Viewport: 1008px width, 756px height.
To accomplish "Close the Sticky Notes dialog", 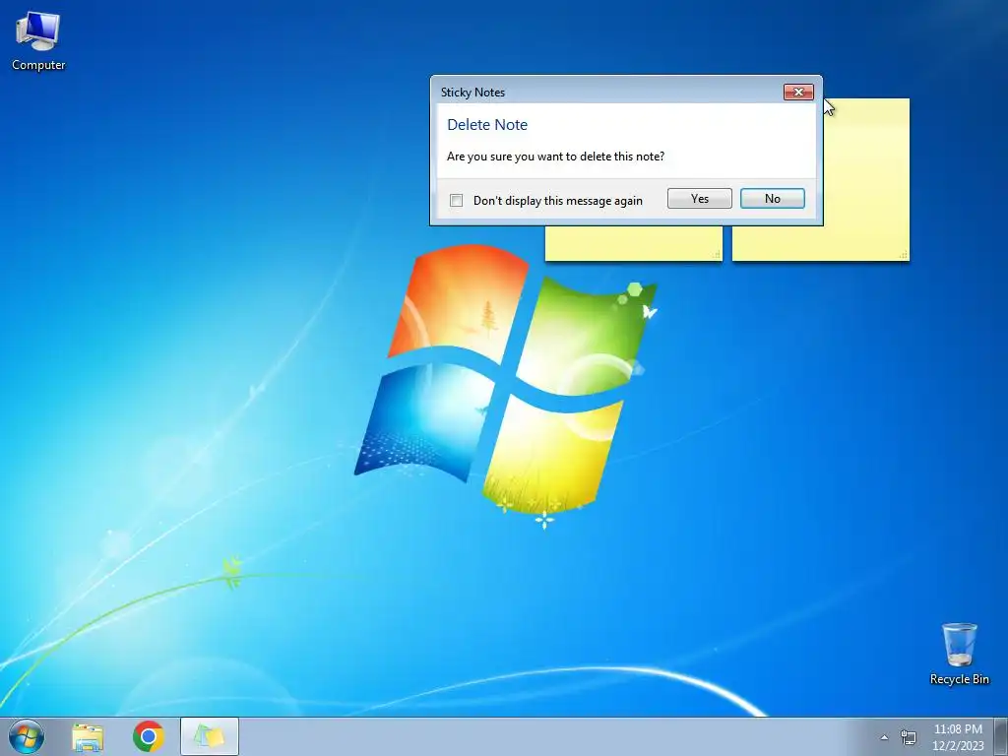I will coord(798,92).
